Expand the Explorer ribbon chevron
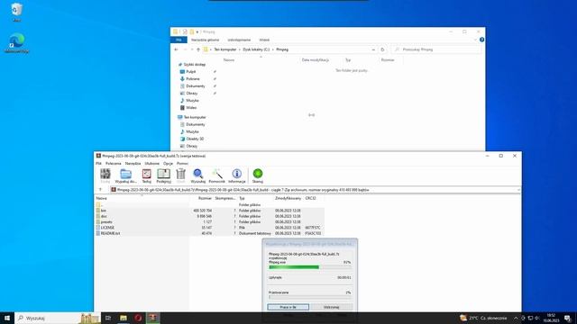The width and height of the screenshot is (577, 324). tap(475, 40)
